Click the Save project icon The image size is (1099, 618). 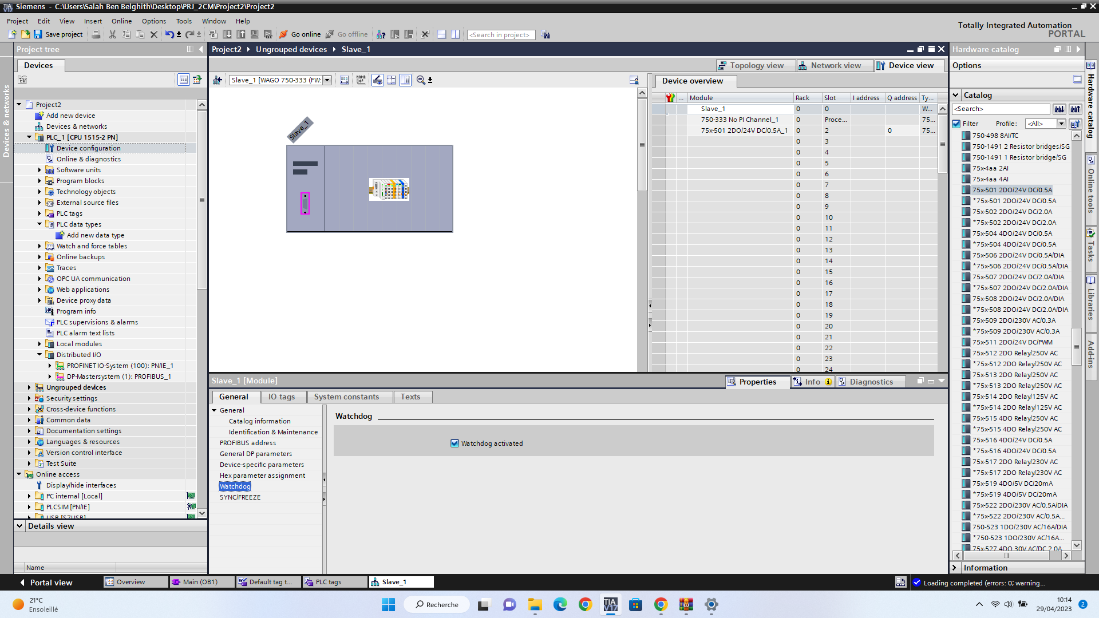point(38,34)
